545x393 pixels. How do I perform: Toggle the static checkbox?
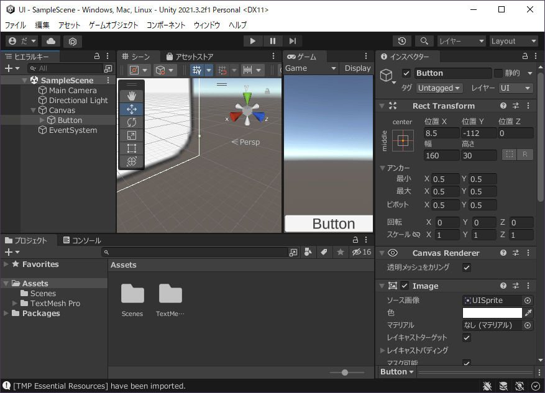(498, 73)
